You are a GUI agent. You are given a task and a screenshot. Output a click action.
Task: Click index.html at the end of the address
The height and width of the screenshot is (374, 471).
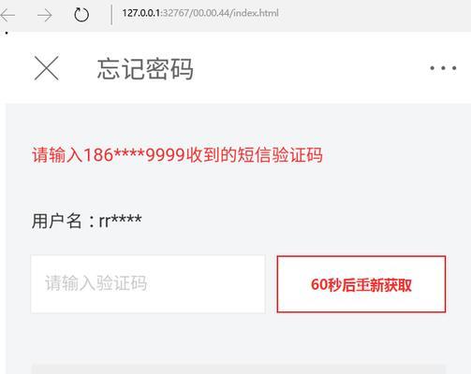coord(256,13)
